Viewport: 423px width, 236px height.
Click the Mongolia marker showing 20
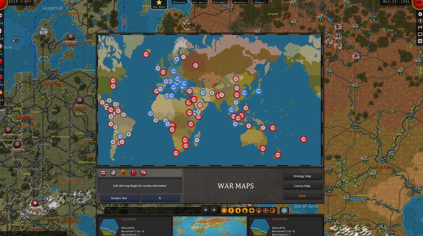(x=236, y=79)
